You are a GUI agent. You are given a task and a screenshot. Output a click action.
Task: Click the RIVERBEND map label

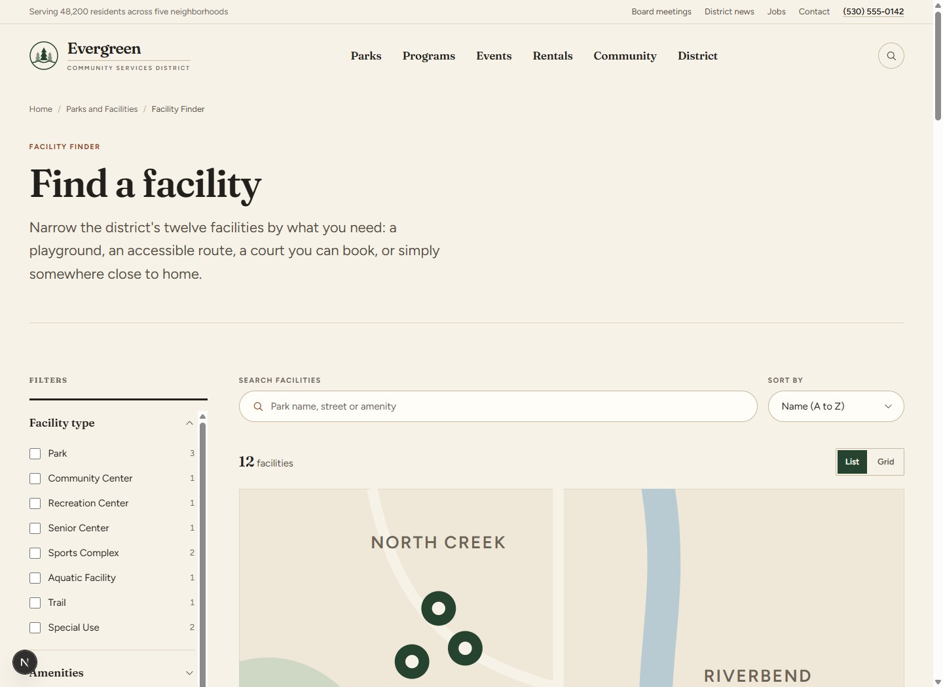758,676
